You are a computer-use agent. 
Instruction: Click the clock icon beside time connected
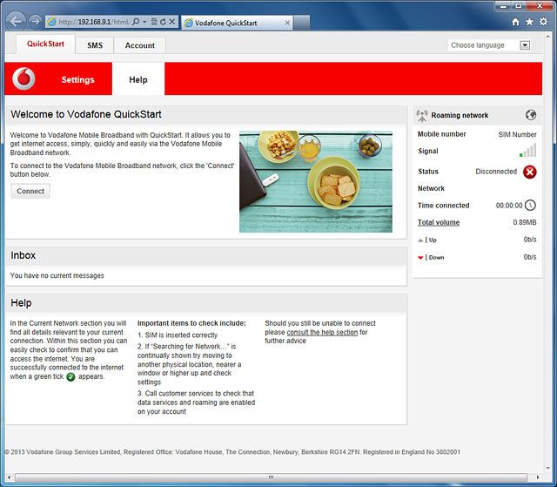(530, 206)
